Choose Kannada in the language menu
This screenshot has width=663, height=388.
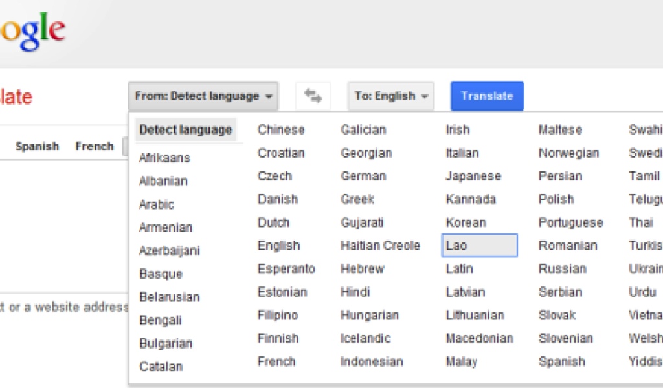point(471,199)
